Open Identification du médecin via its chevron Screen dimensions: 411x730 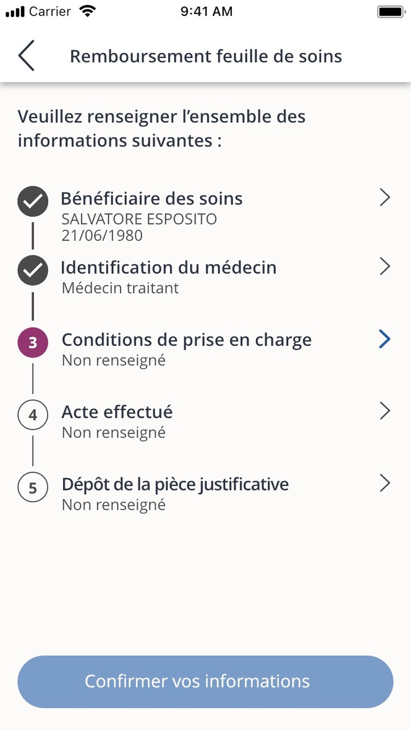click(x=385, y=266)
